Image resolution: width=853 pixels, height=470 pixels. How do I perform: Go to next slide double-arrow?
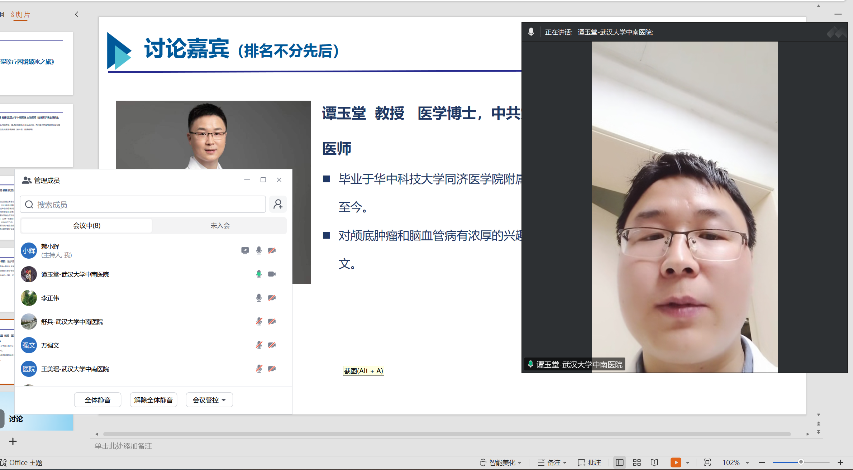tap(819, 432)
